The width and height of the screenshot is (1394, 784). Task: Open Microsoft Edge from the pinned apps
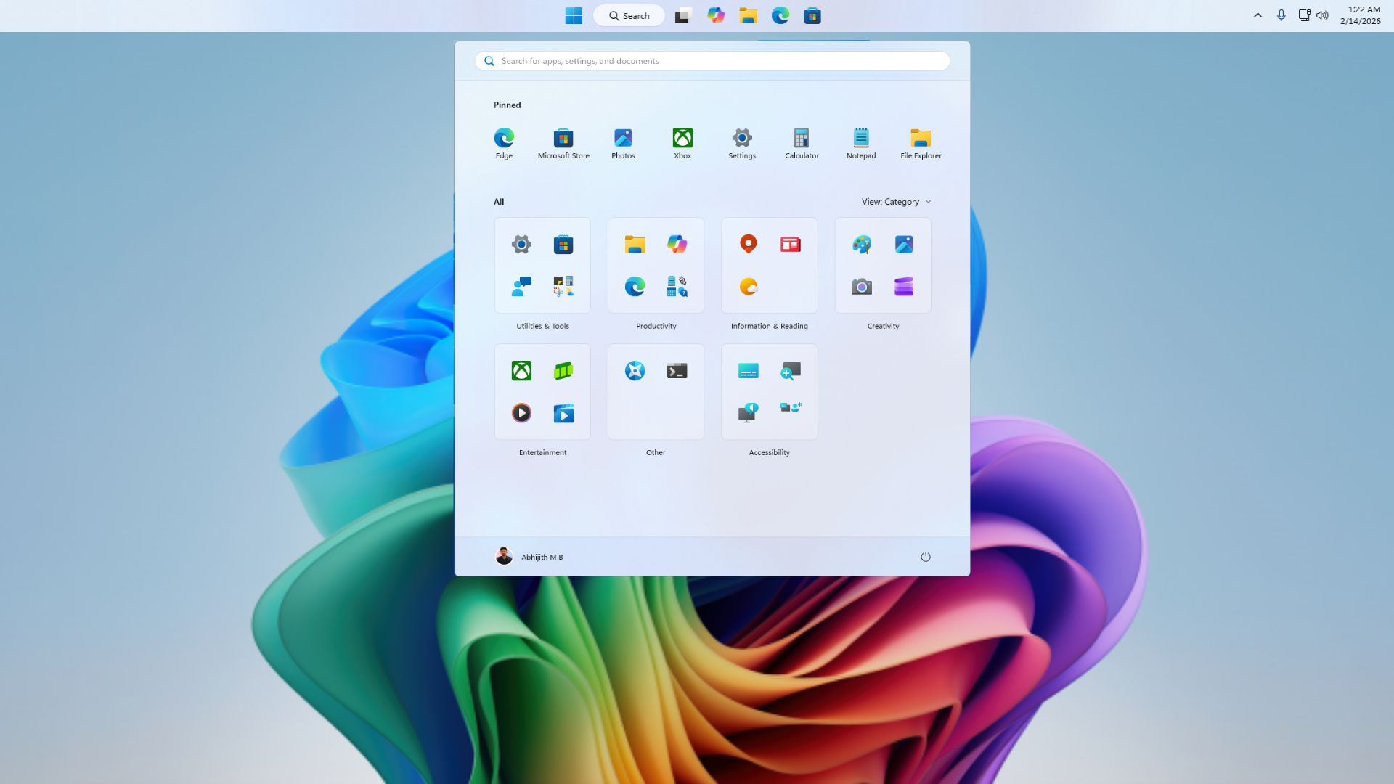pos(504,142)
